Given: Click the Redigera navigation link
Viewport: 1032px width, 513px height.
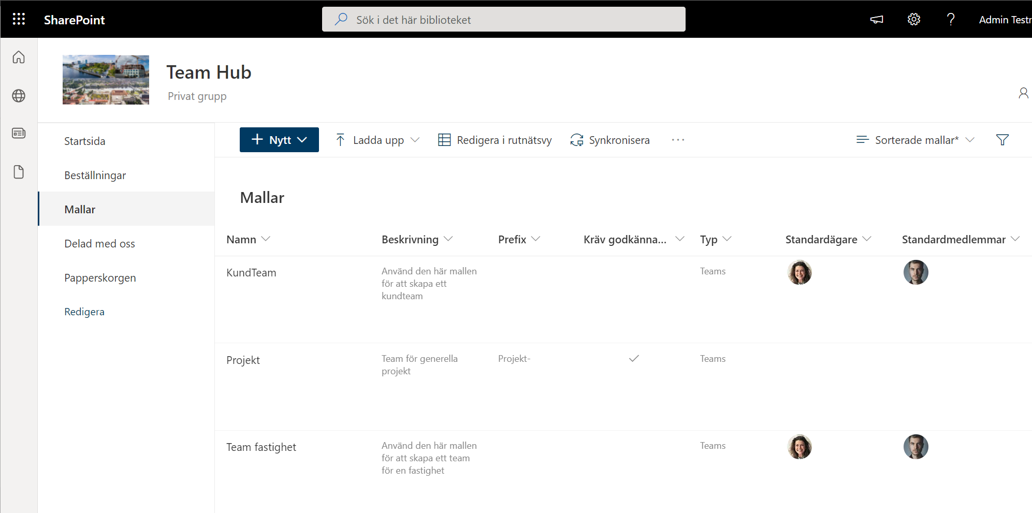Looking at the screenshot, I should (x=84, y=312).
